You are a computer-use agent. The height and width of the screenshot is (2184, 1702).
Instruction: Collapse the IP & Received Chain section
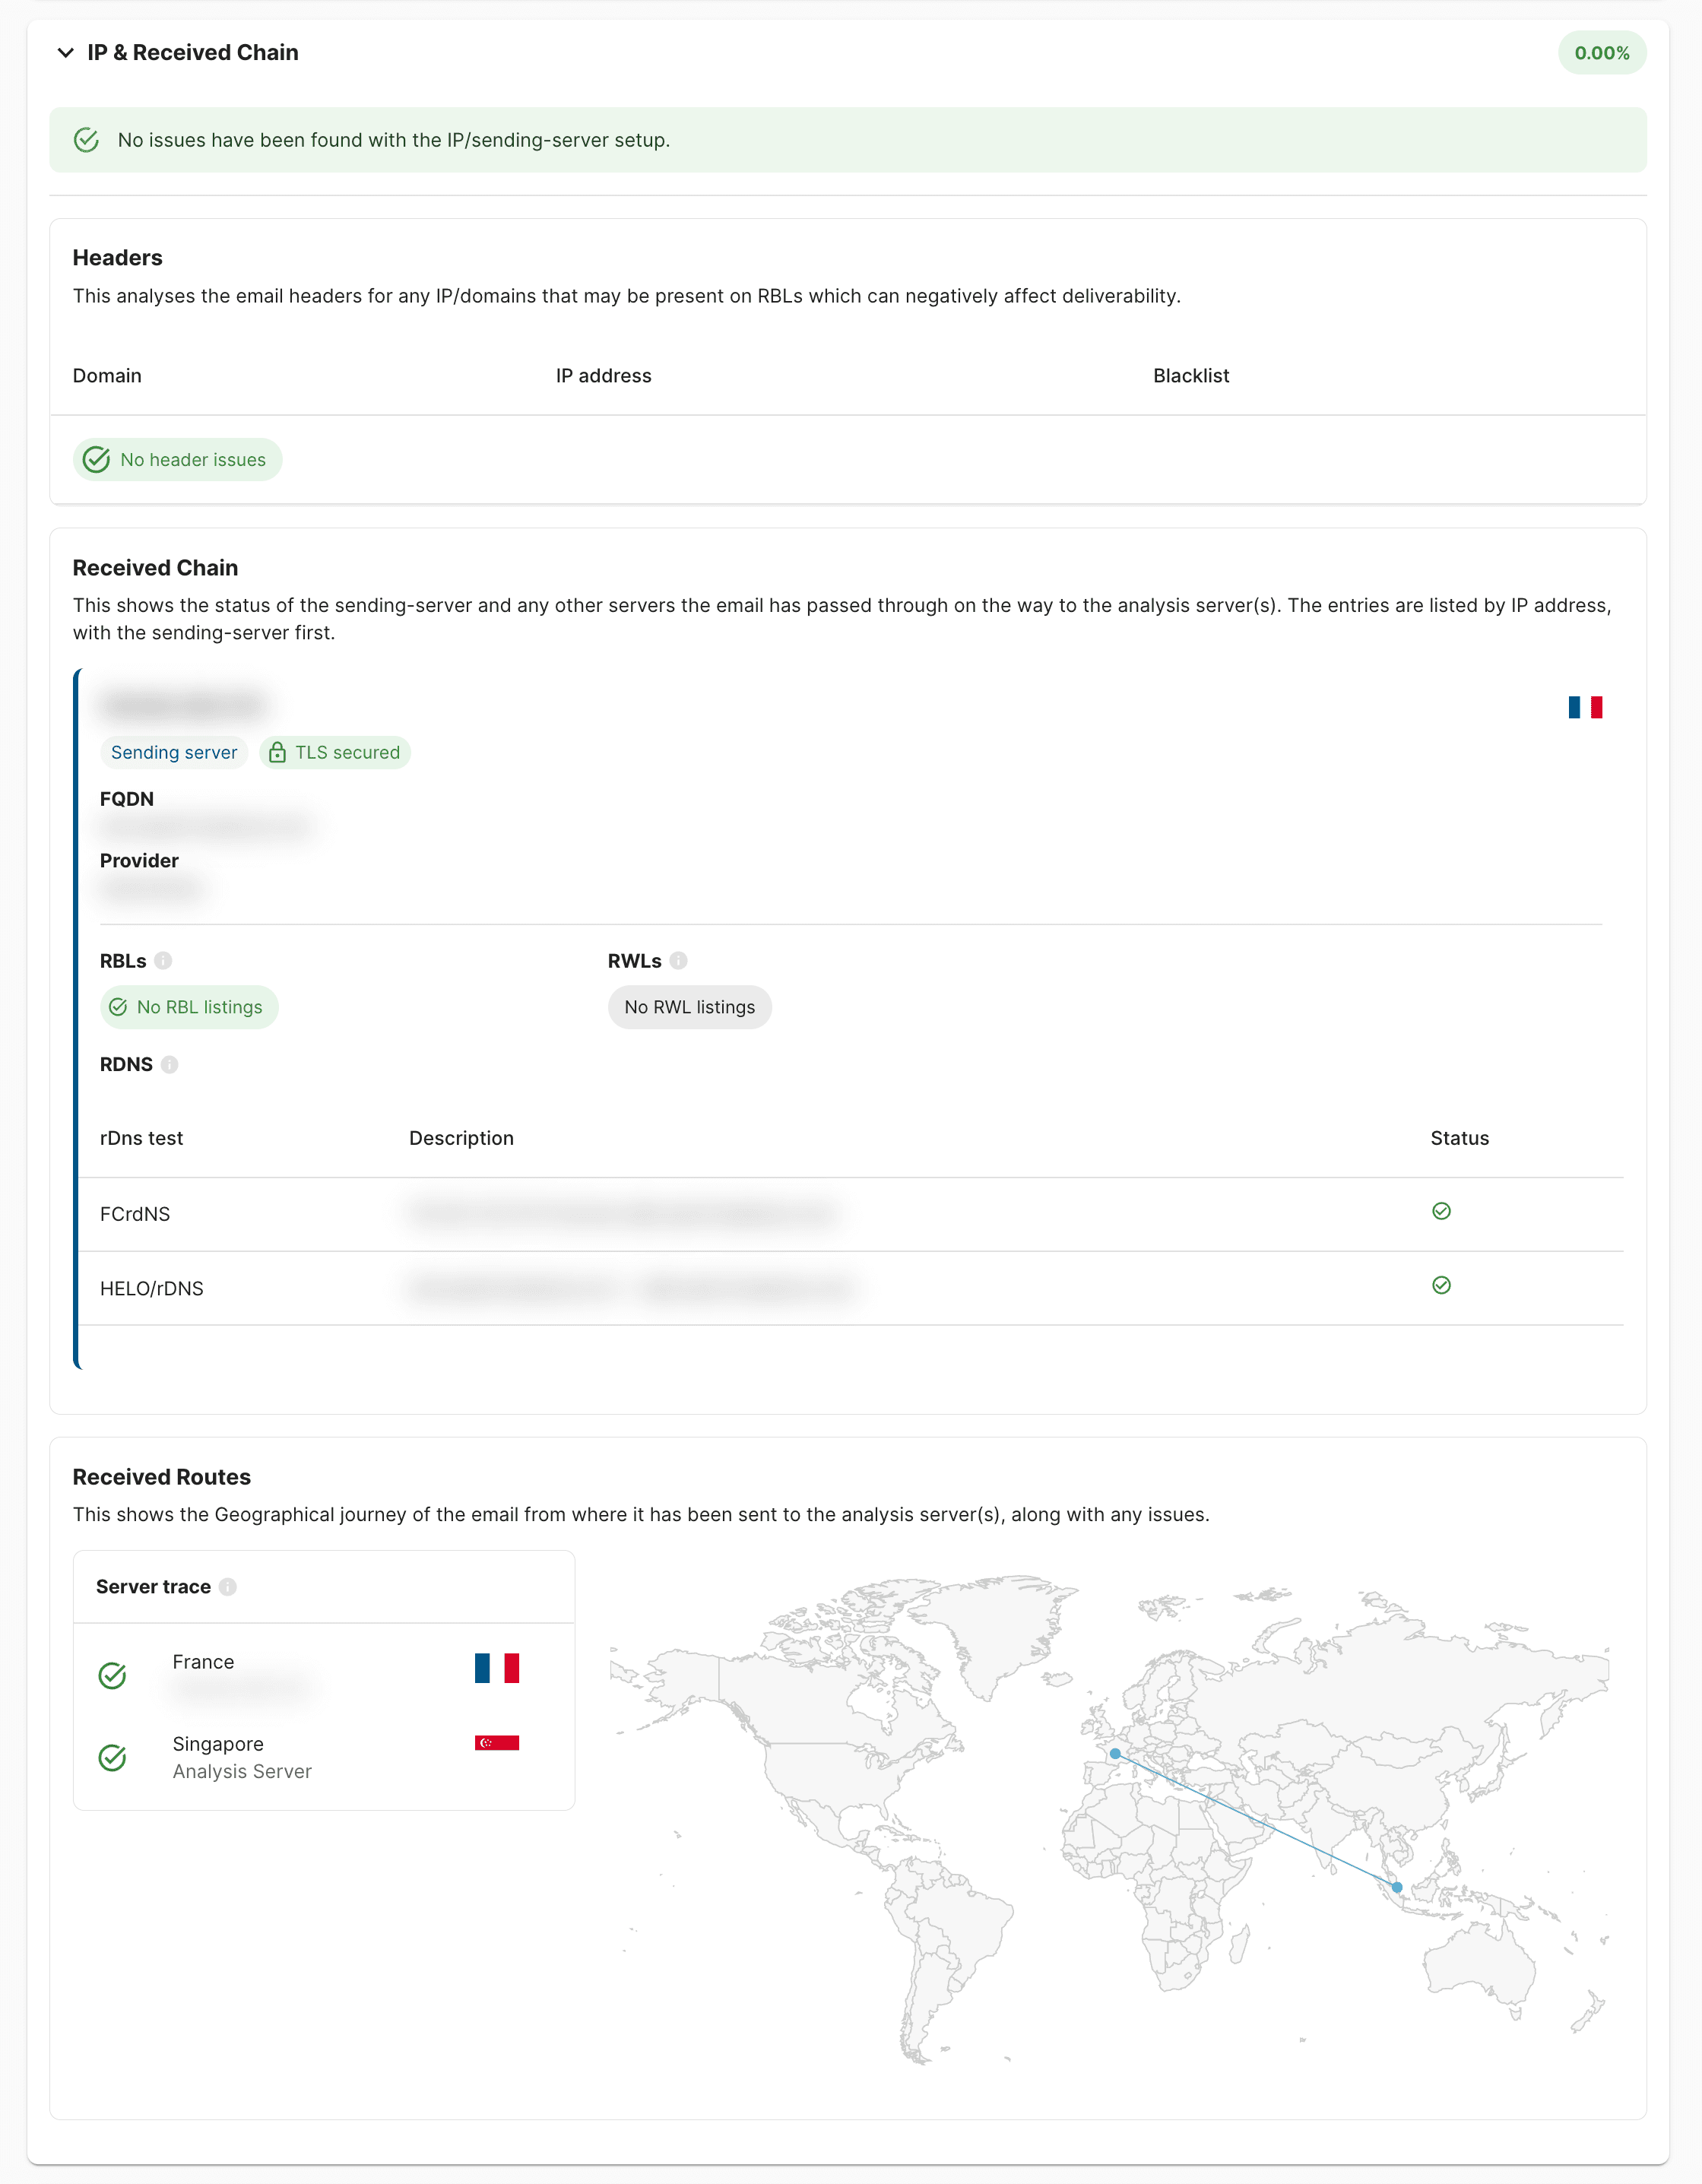[66, 53]
